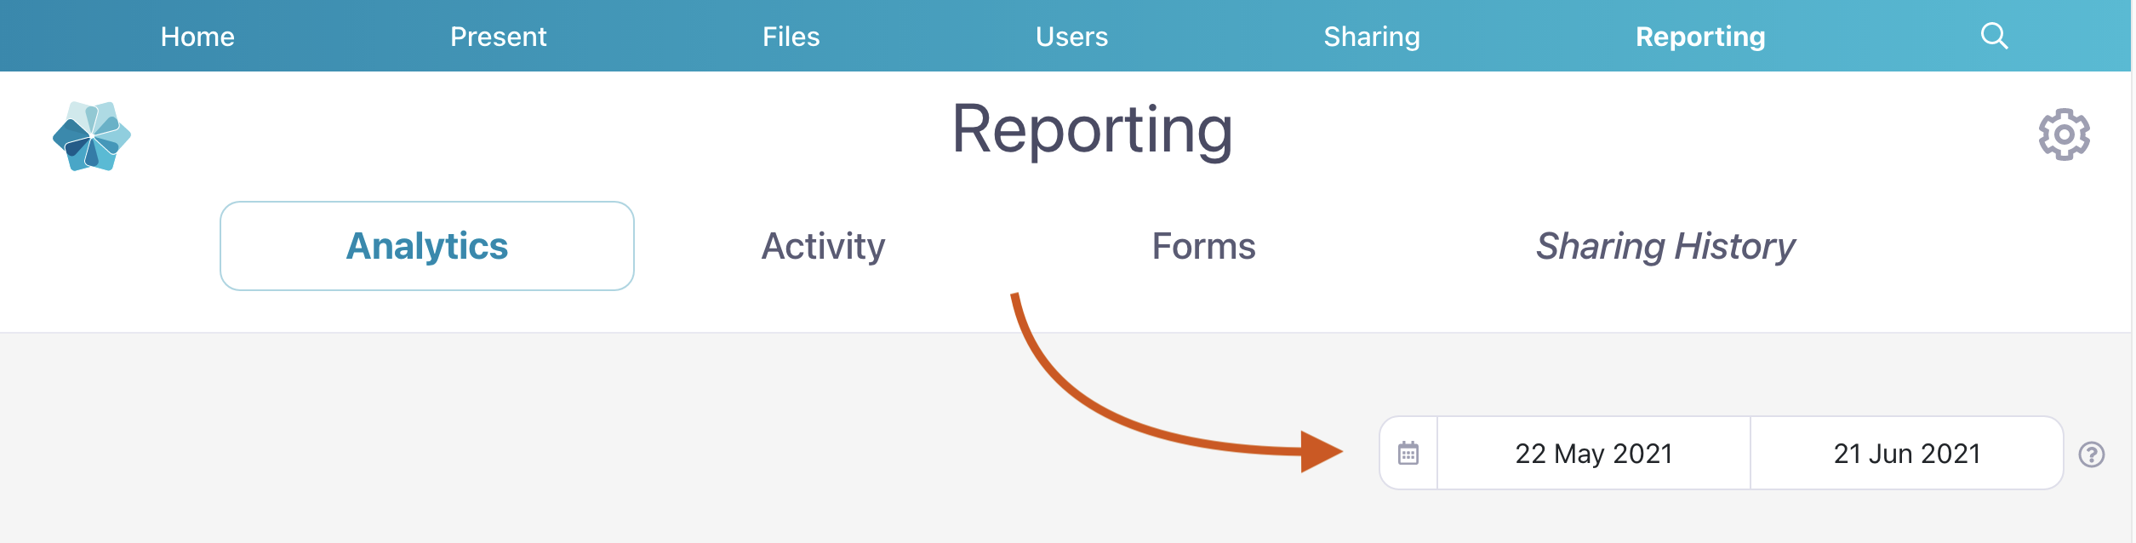Image resolution: width=2136 pixels, height=543 pixels.
Task: Open Files from the top bar
Action: pos(791,37)
